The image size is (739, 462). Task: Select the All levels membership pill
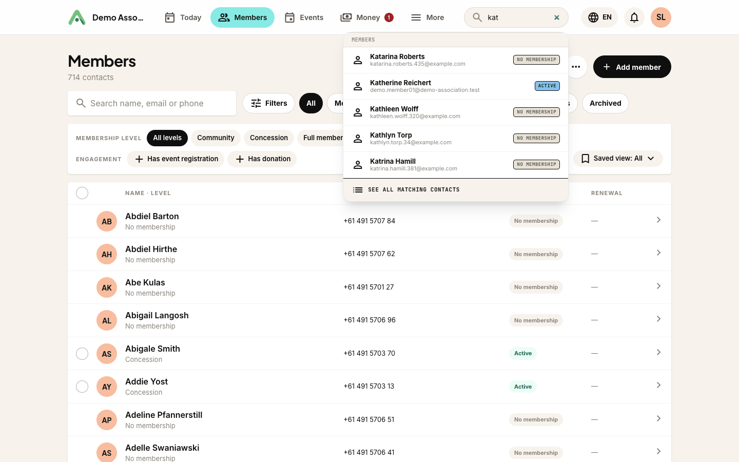pos(167,138)
